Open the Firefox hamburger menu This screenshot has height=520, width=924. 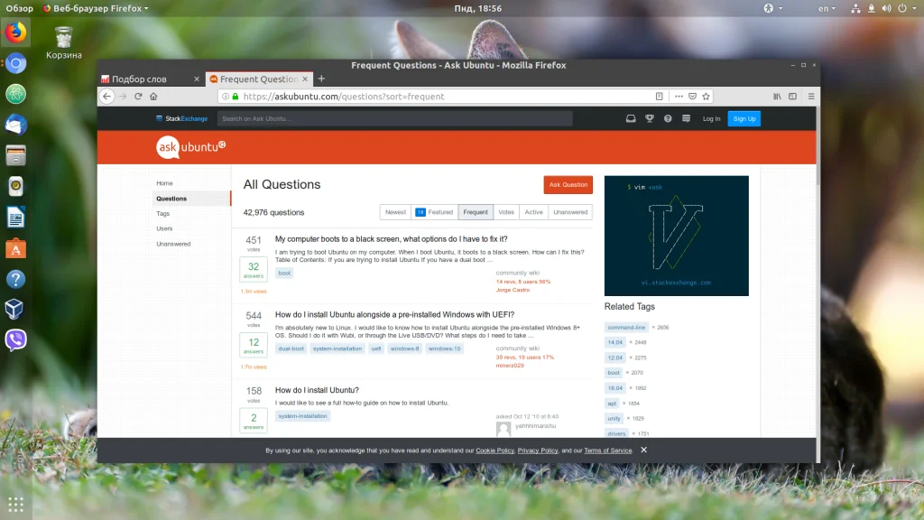(x=811, y=96)
